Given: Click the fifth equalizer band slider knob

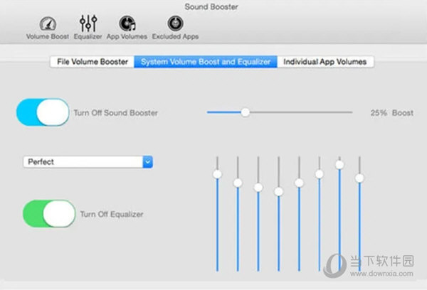Looking at the screenshot, I should click(299, 183).
